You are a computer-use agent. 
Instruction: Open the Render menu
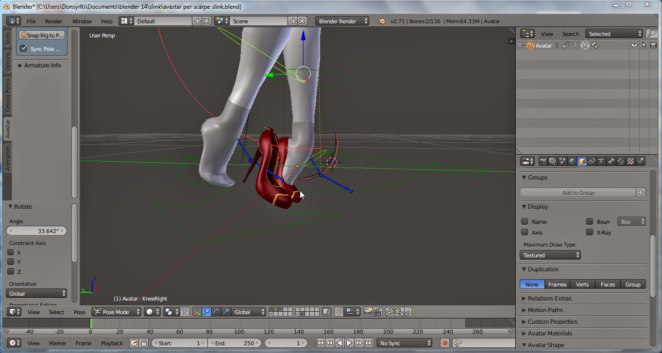coord(53,21)
